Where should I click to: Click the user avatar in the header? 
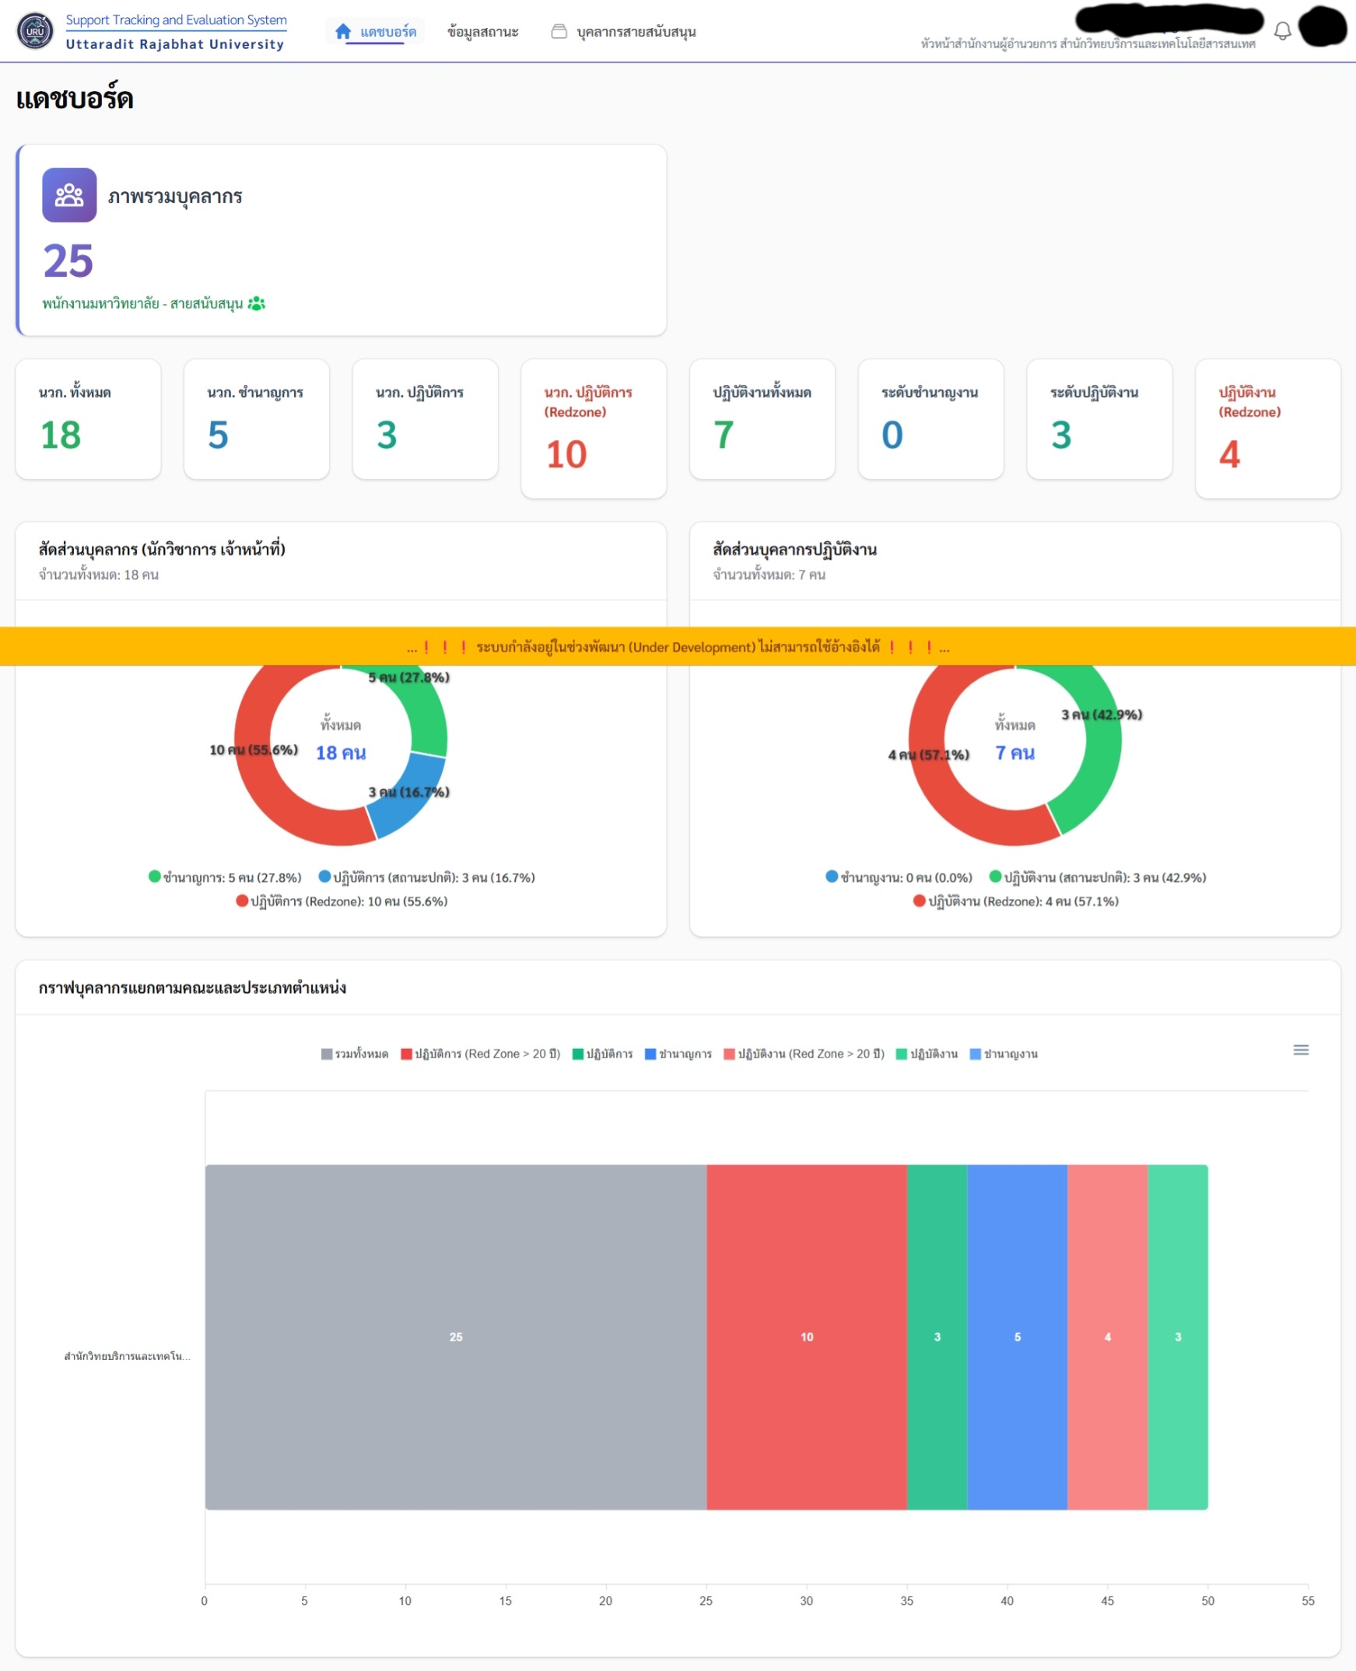1322,26
